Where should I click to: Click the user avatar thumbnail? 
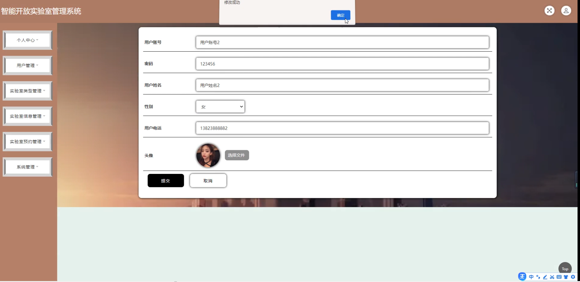(208, 155)
